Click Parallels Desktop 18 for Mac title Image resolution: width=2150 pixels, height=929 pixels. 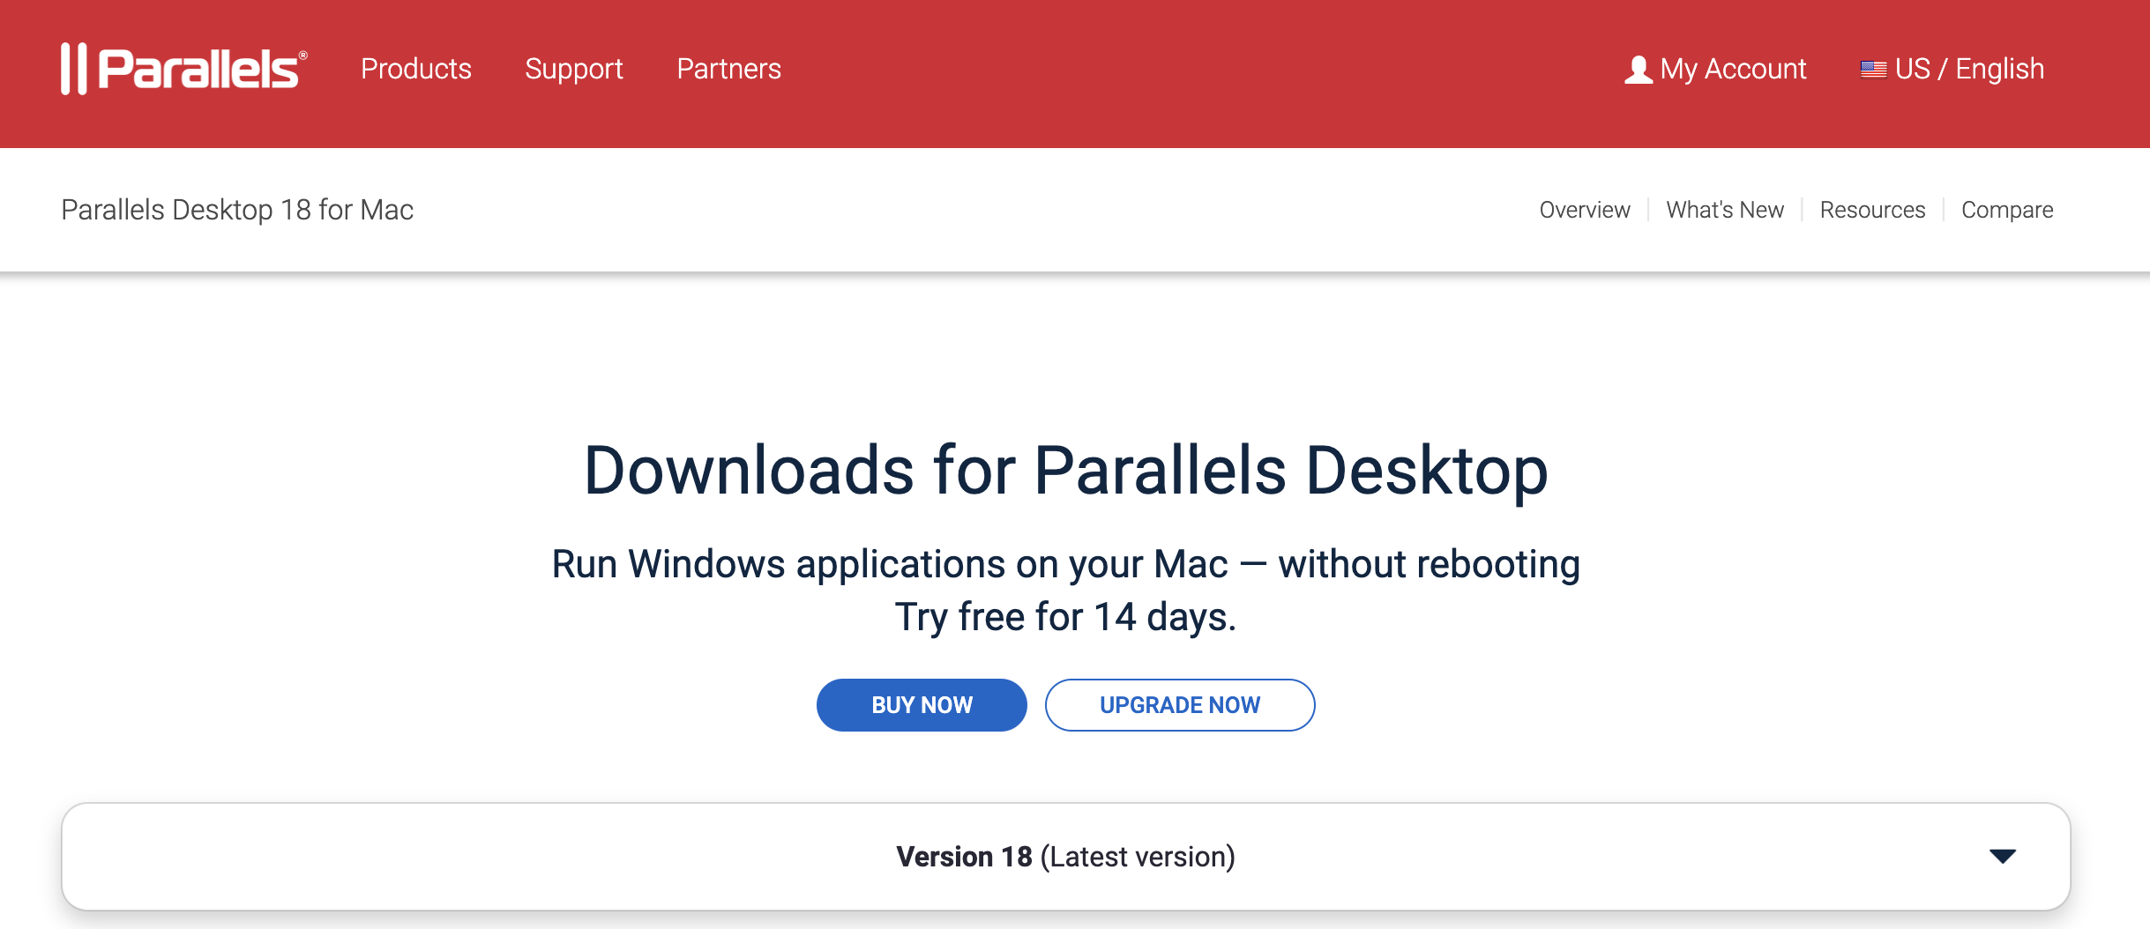[x=237, y=210]
